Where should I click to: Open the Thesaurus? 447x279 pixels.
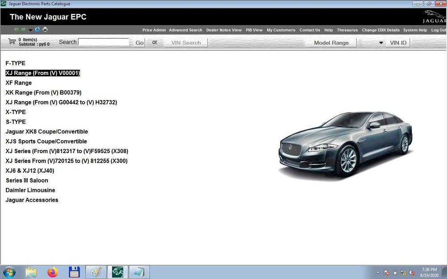(347, 30)
